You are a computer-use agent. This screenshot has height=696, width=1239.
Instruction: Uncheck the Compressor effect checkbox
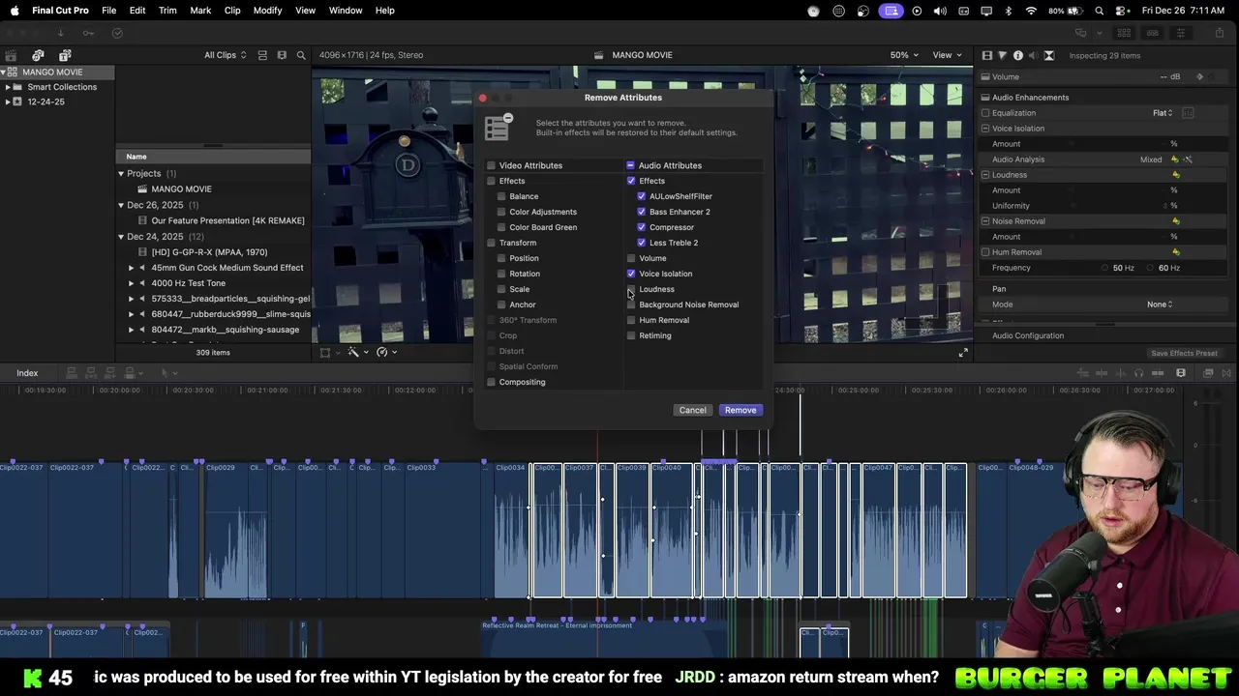(641, 227)
